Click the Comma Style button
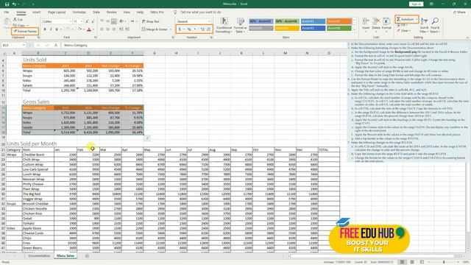 (x=195, y=29)
